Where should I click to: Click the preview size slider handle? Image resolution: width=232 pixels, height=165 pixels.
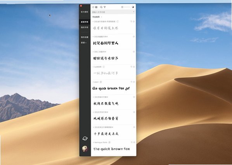[x=122, y=7]
